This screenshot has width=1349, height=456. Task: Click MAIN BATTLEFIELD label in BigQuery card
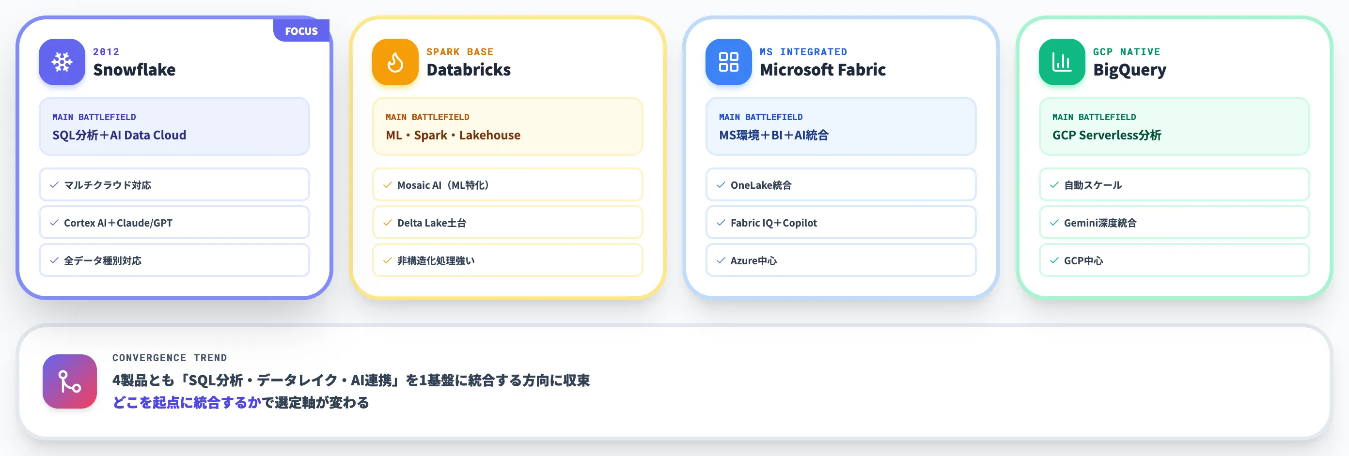tap(1094, 117)
